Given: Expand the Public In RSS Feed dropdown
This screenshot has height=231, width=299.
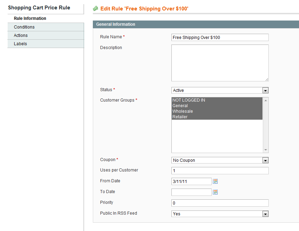Looking at the screenshot, I should (x=220, y=214).
